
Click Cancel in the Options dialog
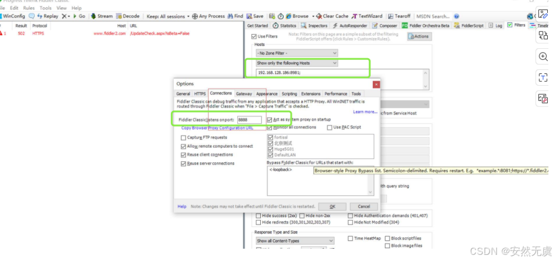click(x=363, y=207)
